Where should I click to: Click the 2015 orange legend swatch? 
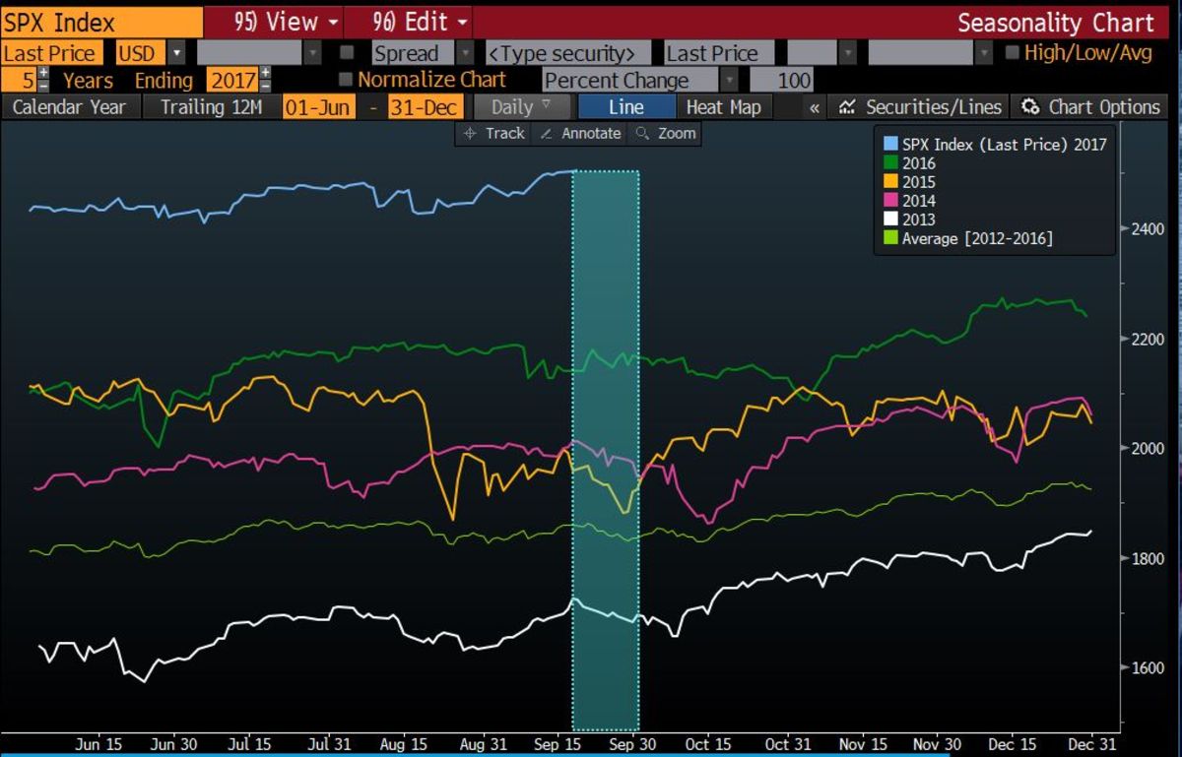(x=890, y=182)
